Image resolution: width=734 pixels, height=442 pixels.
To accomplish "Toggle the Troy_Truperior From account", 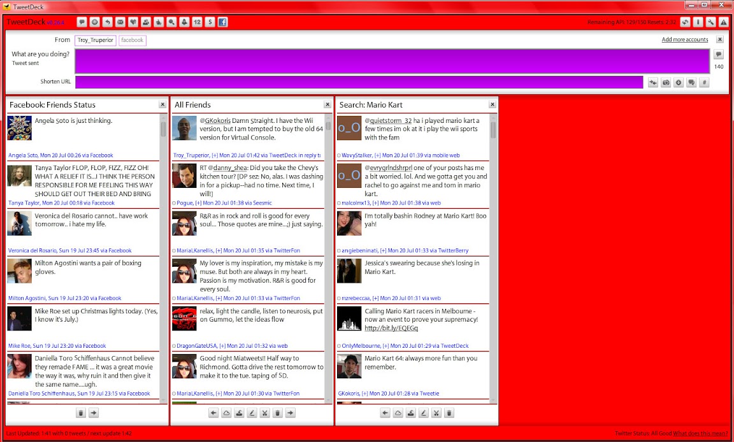I will coord(96,40).
